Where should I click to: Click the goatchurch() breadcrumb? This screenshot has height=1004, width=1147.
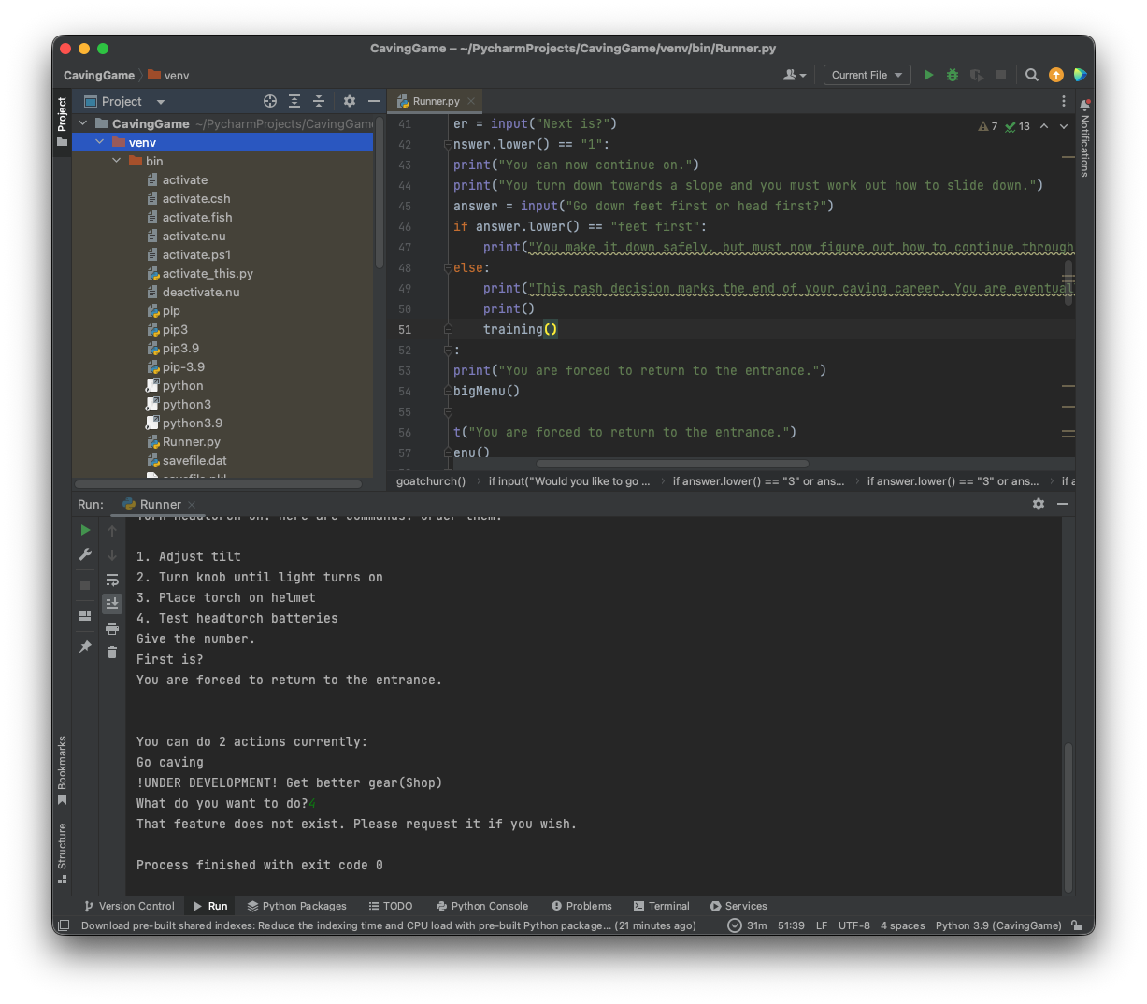(431, 481)
